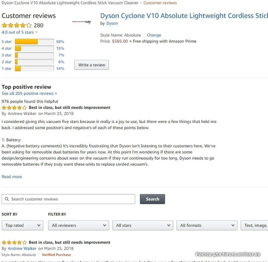Screen dimensions: 268x262
Task: Open See all 205 positive reviews
Action: coord(28,94)
